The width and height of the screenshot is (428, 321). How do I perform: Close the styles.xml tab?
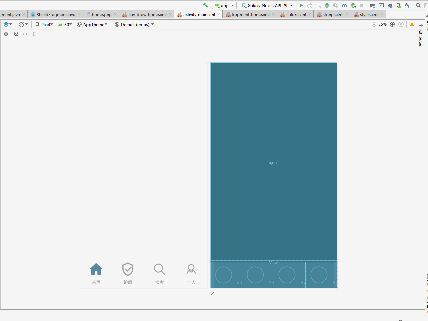(382, 15)
